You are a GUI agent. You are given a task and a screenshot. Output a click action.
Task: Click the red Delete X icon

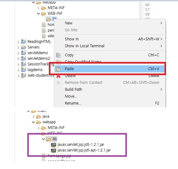click(x=59, y=76)
